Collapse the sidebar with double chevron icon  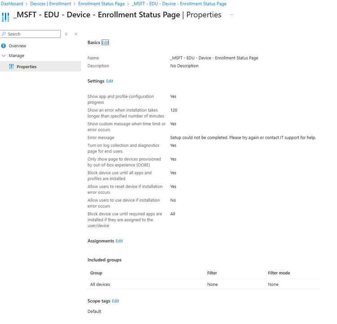(x=76, y=34)
